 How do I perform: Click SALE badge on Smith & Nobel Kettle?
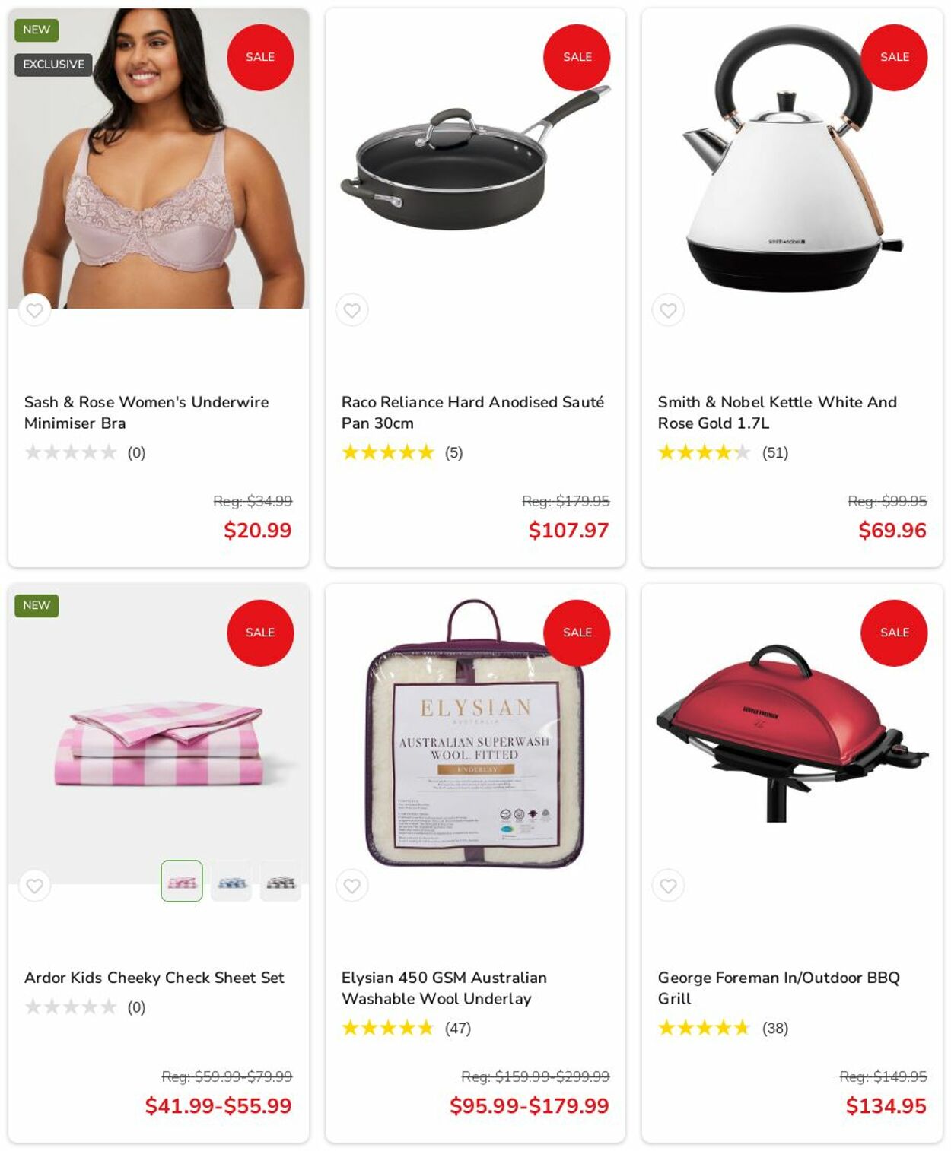coord(894,57)
